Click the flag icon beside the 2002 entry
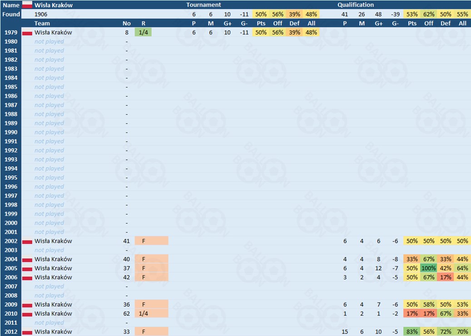This screenshot has height=336, width=471. (x=27, y=242)
